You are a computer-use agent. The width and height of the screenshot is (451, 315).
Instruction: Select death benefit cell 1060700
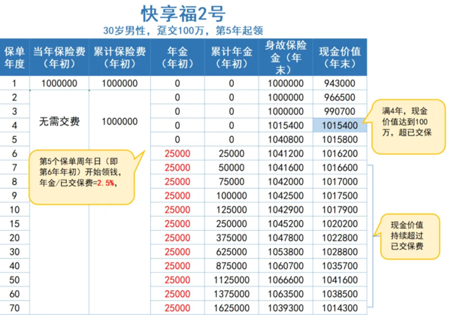pyautogui.click(x=286, y=266)
